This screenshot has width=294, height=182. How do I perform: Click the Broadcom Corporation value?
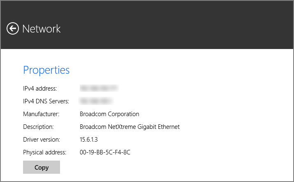pos(109,114)
